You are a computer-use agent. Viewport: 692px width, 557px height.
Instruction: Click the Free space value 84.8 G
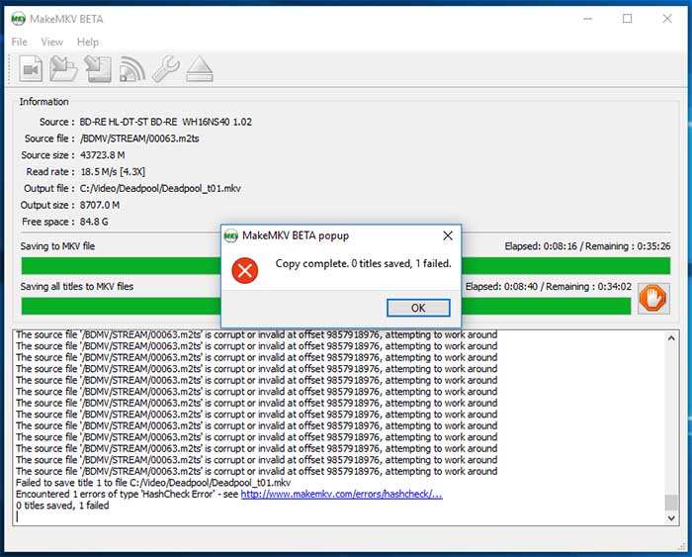[94, 222]
